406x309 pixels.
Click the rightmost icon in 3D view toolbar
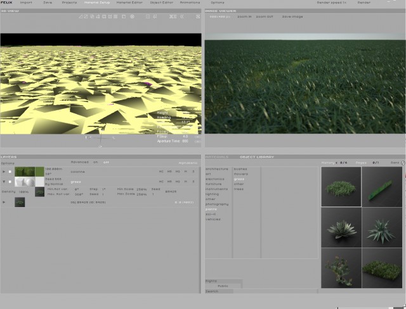(x=198, y=16)
